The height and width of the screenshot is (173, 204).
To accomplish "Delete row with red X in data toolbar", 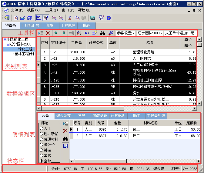I will click(48, 33).
